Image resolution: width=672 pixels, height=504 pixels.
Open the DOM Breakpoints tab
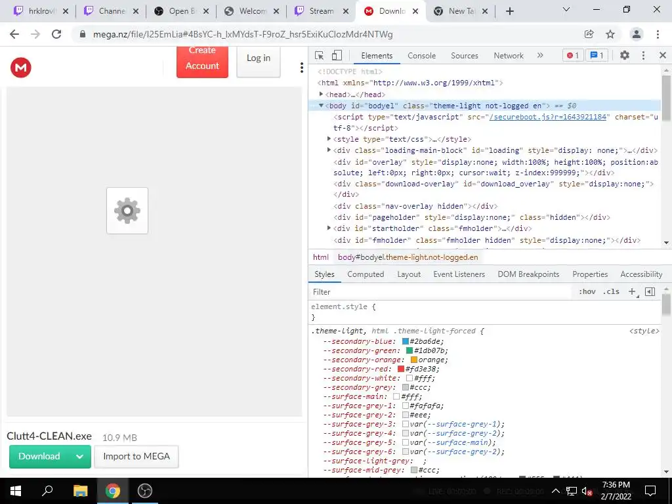click(x=528, y=274)
